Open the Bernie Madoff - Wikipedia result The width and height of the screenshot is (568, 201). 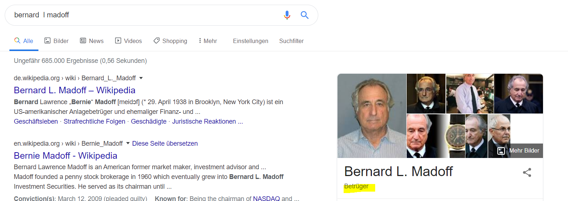(66, 155)
